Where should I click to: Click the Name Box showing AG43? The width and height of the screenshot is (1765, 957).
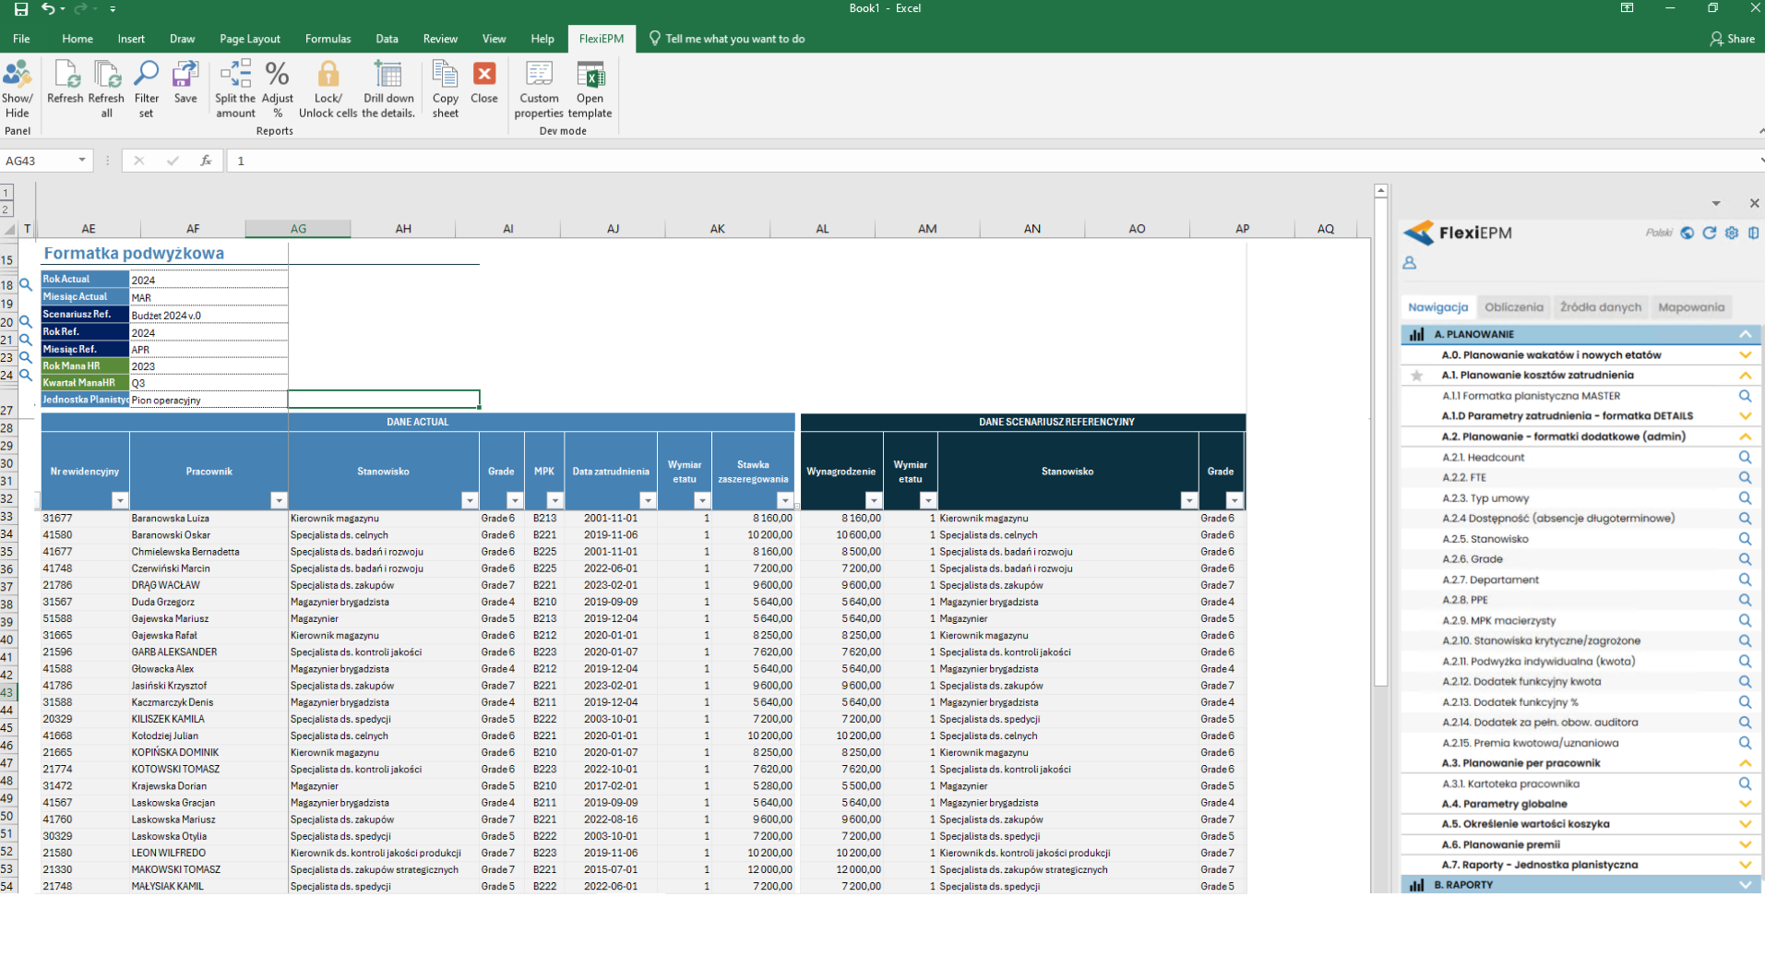click(x=42, y=161)
